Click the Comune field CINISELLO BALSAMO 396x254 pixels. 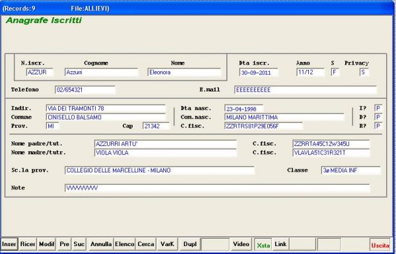(106, 117)
